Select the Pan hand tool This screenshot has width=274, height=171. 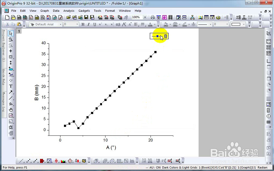pos(11,110)
